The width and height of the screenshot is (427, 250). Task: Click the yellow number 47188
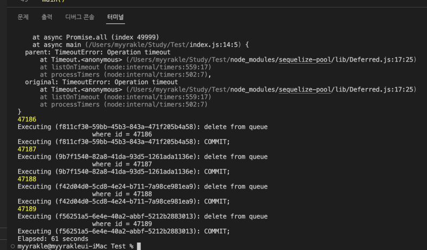[27, 179]
